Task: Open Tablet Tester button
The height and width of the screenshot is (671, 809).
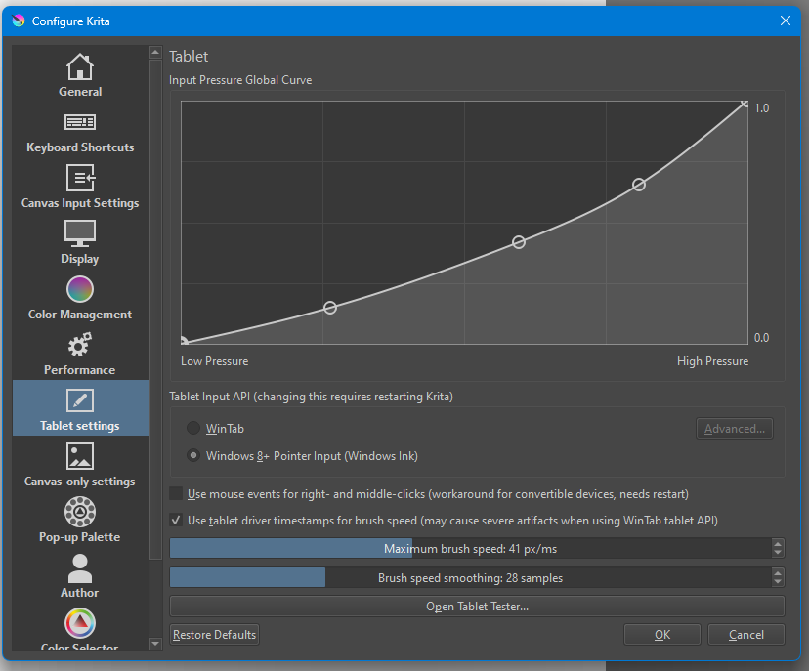Action: click(x=477, y=607)
